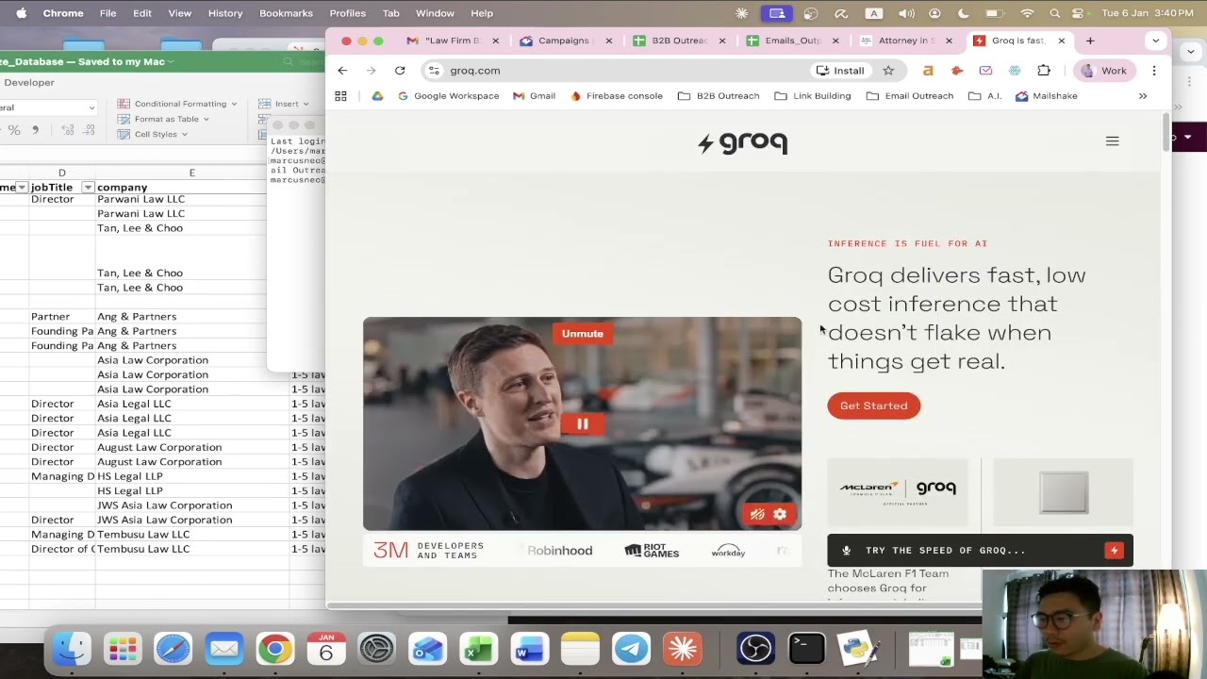
Task: Open Terminal from the Dock
Action: point(806,649)
